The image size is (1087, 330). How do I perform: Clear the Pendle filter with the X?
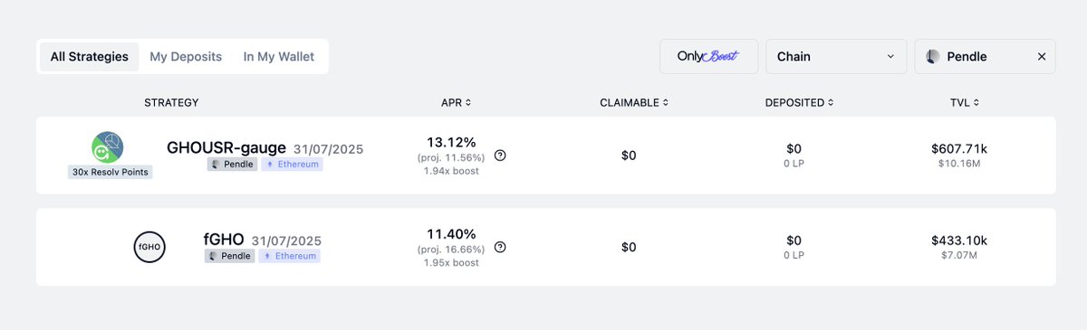coord(1042,56)
